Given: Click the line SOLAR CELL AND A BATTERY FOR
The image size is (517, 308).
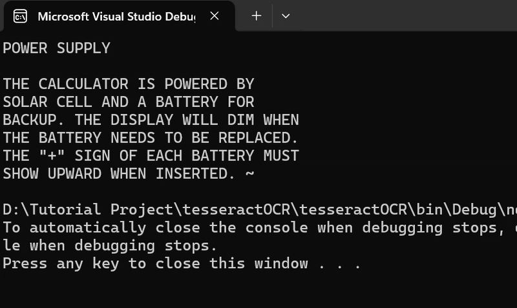Looking at the screenshot, I should point(129,102).
